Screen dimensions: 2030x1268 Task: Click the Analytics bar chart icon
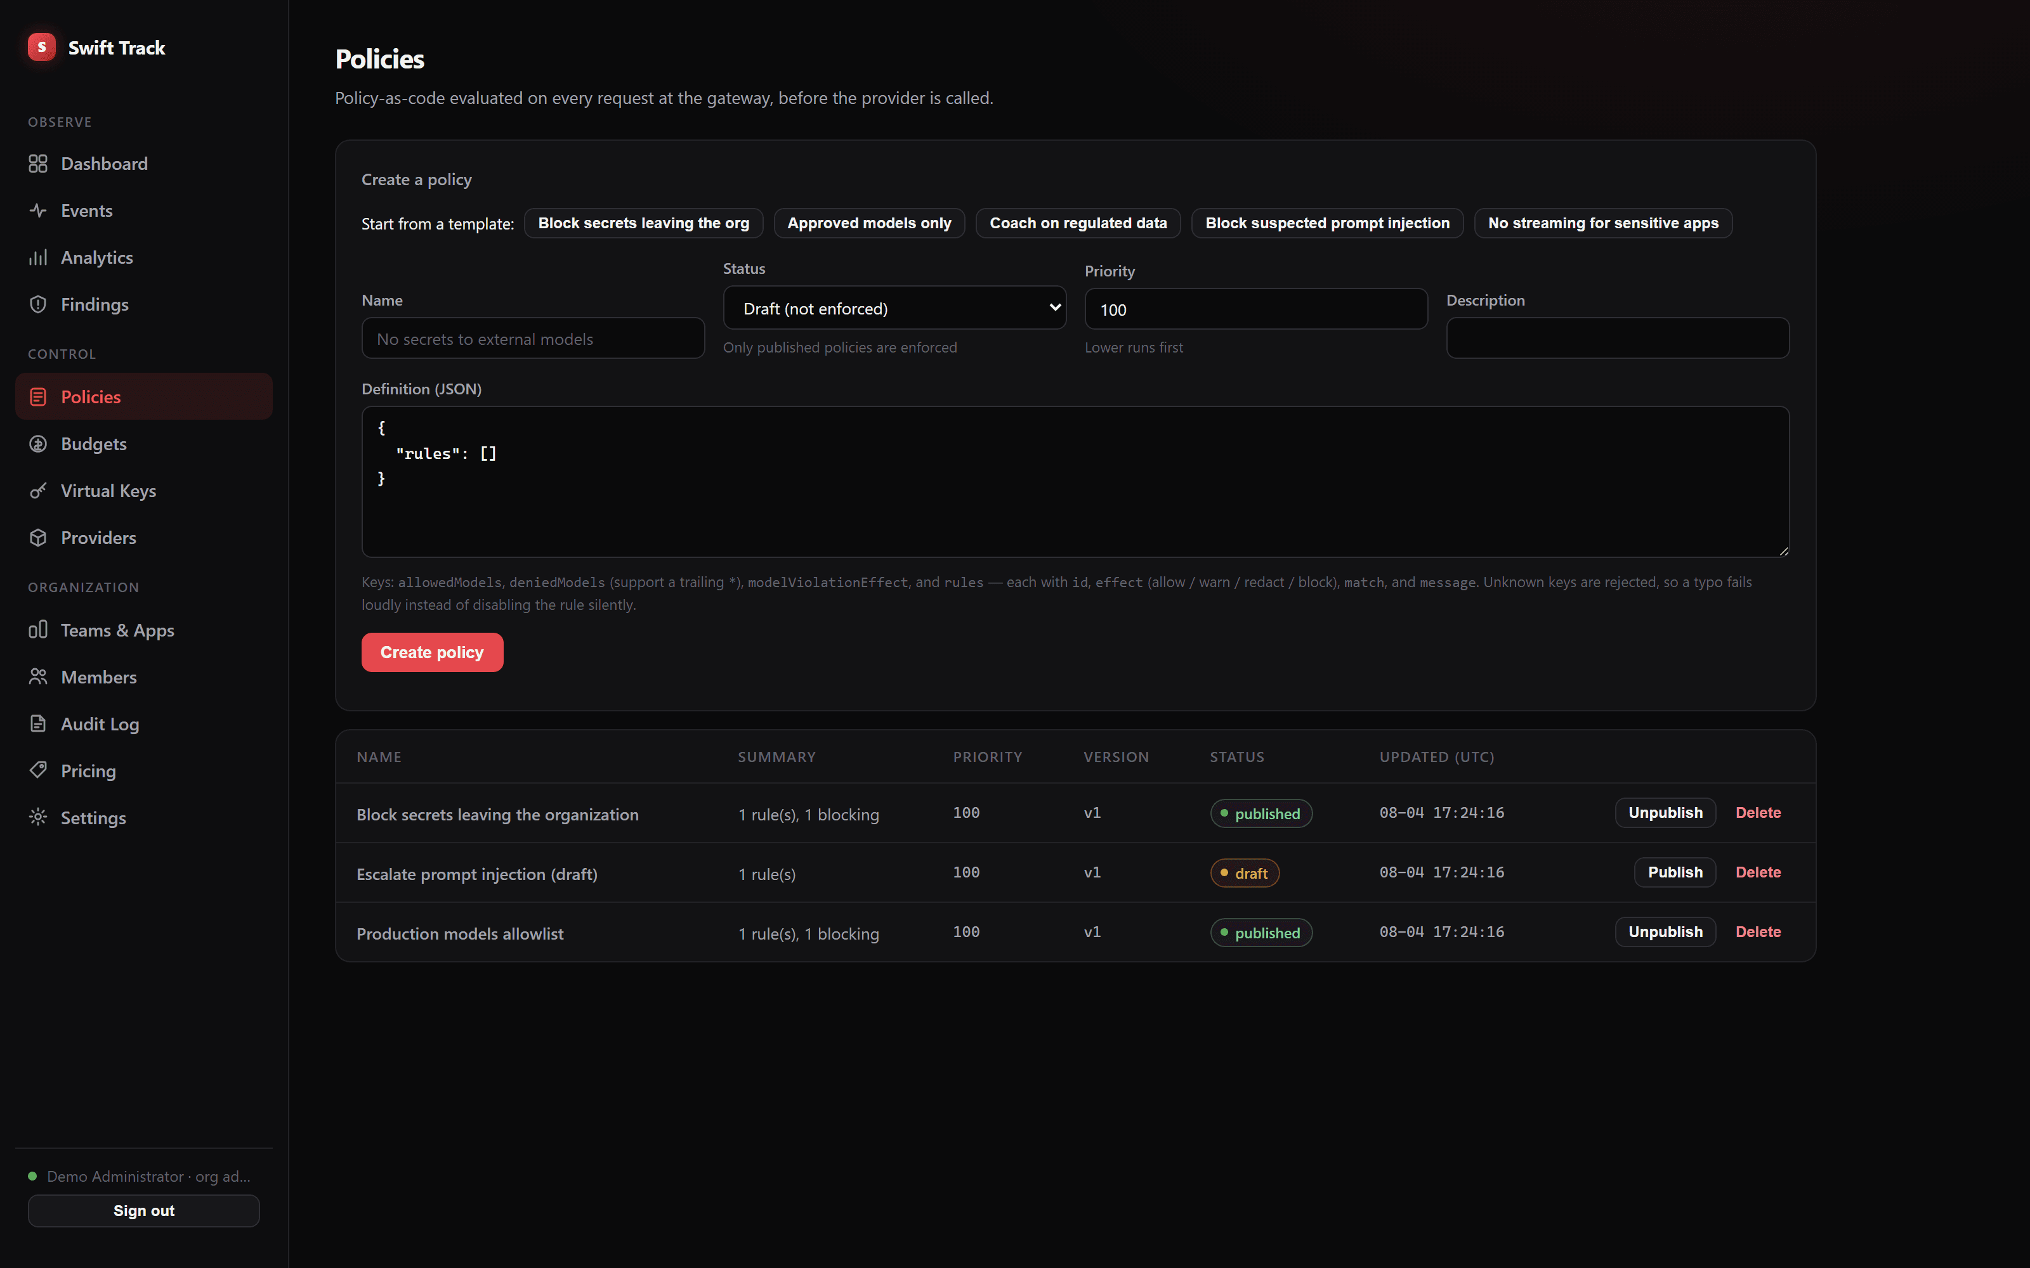pyautogui.click(x=38, y=257)
